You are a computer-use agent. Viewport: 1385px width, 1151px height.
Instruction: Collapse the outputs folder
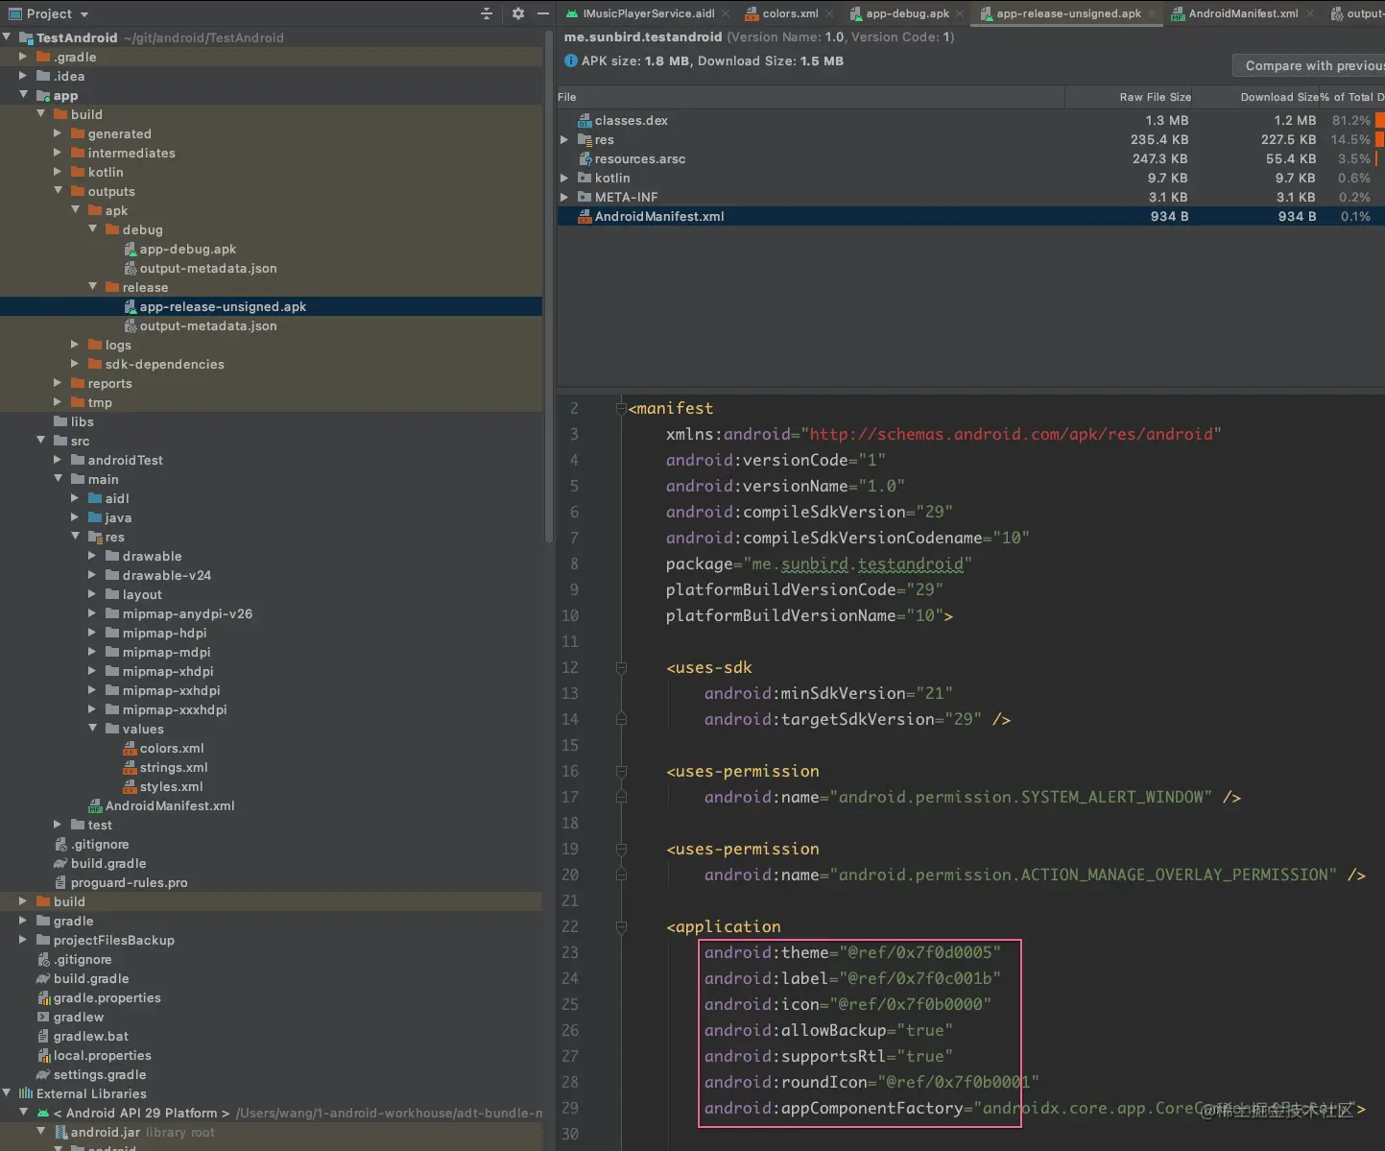[58, 191]
